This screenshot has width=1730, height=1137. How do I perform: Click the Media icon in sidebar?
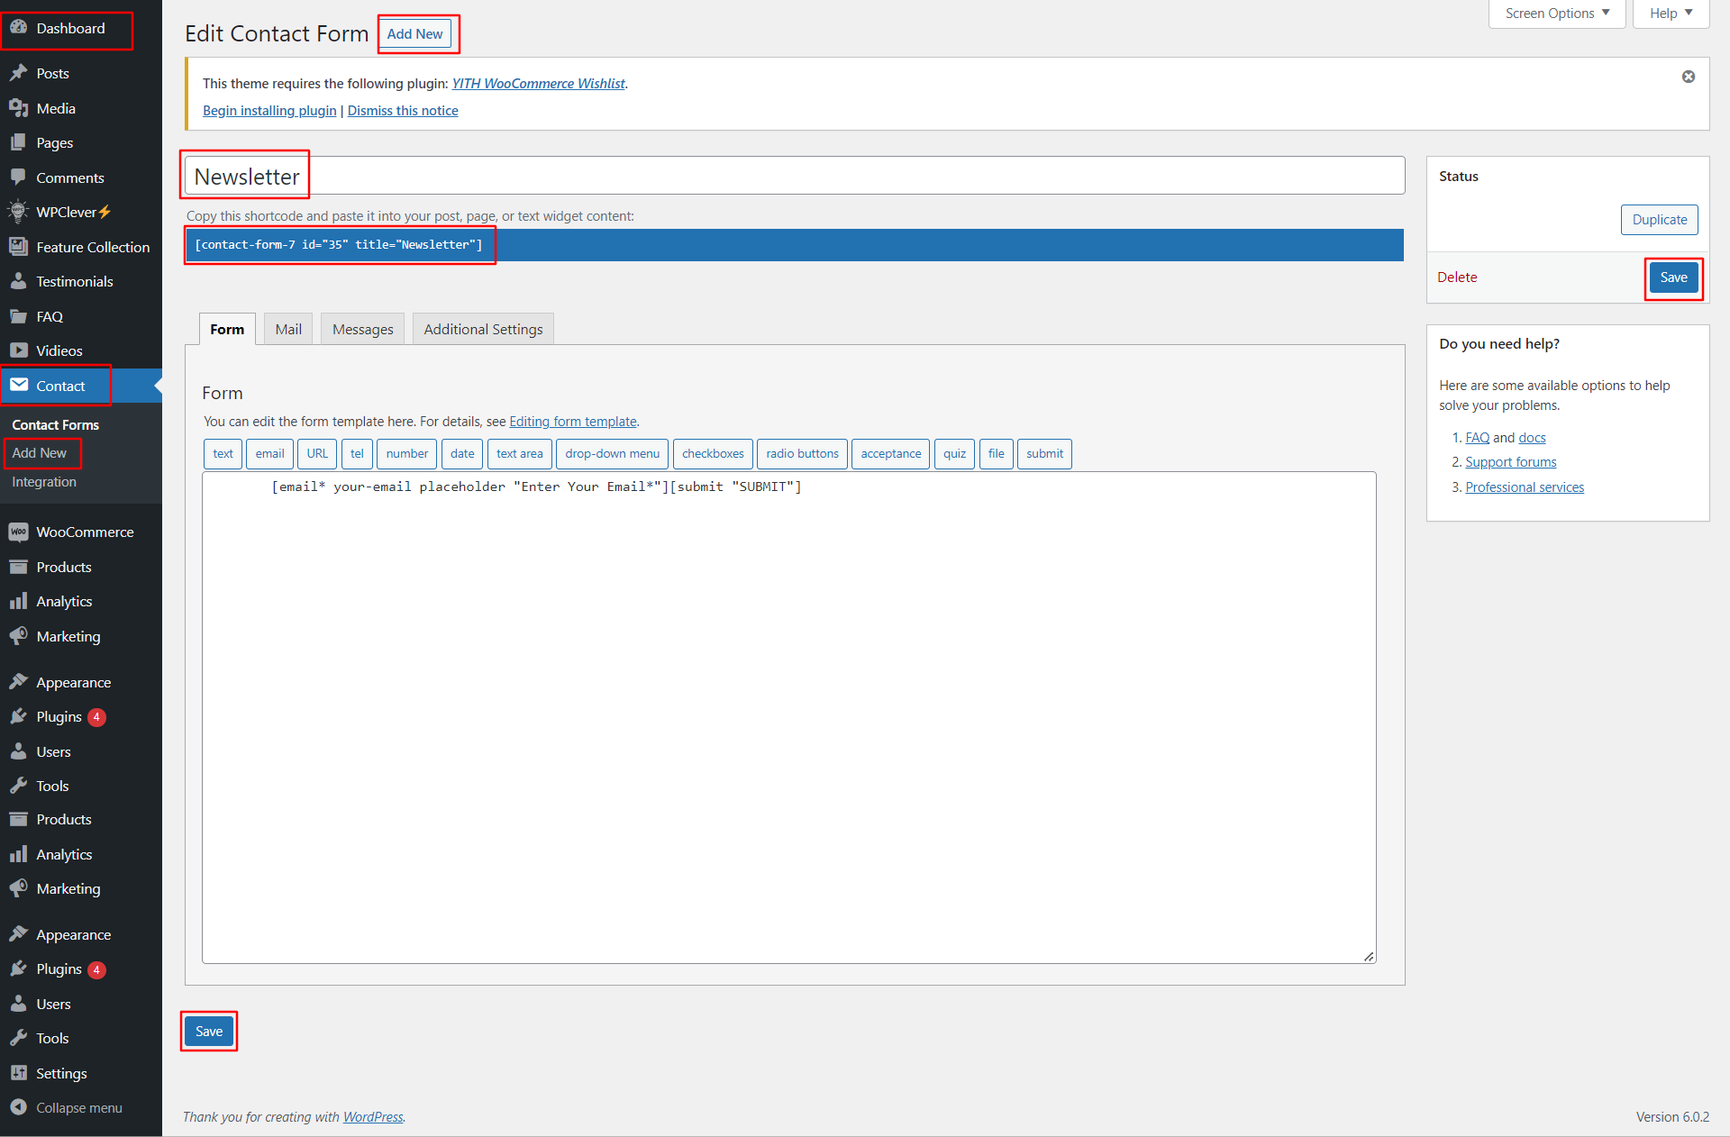coord(18,108)
